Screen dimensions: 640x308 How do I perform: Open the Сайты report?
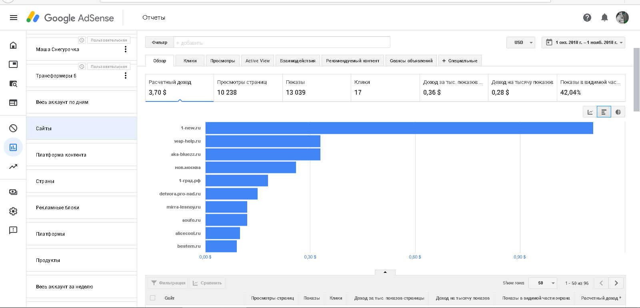coord(82,128)
